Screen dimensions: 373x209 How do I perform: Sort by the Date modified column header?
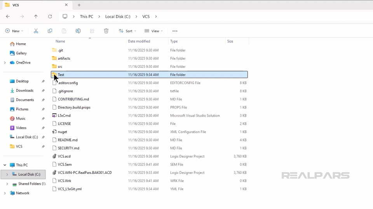coord(139,41)
